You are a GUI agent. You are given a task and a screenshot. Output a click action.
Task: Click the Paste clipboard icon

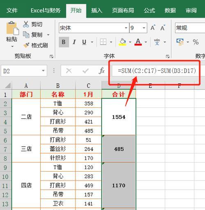point(12,28)
